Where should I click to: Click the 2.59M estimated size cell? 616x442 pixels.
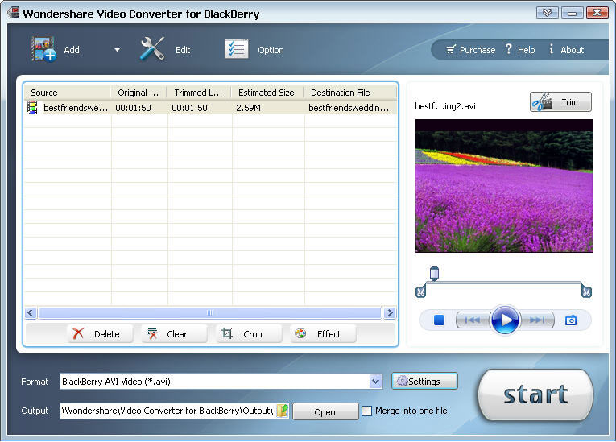(x=248, y=108)
